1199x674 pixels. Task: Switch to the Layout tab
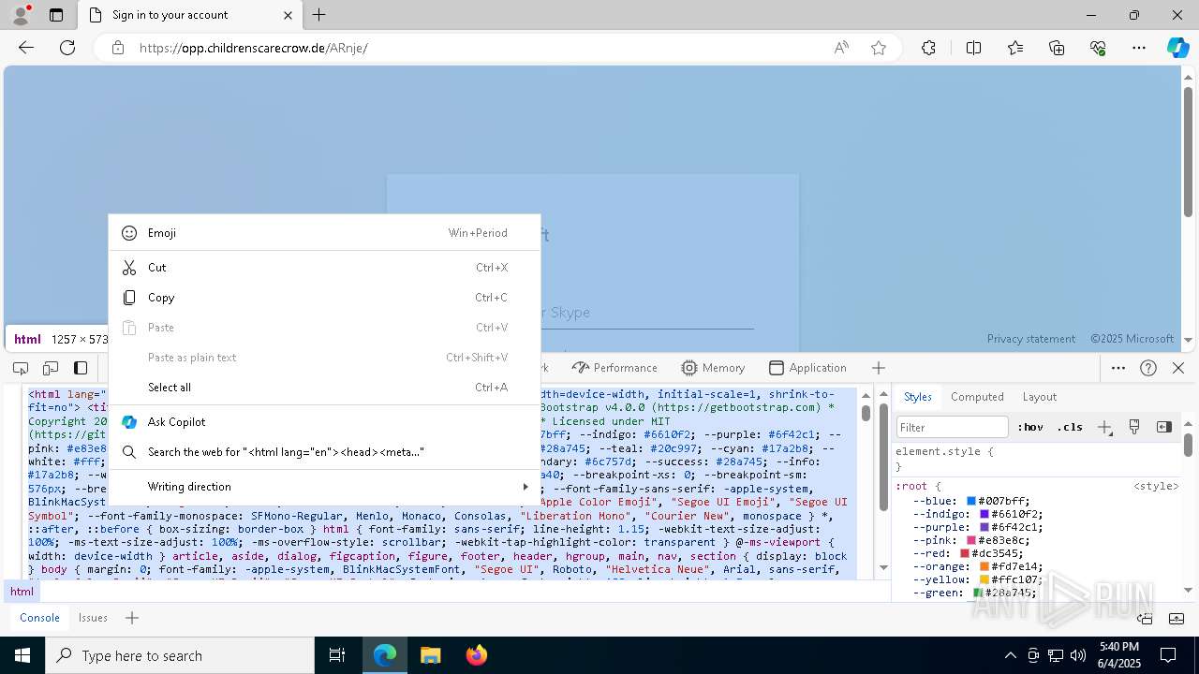pos(1039,397)
